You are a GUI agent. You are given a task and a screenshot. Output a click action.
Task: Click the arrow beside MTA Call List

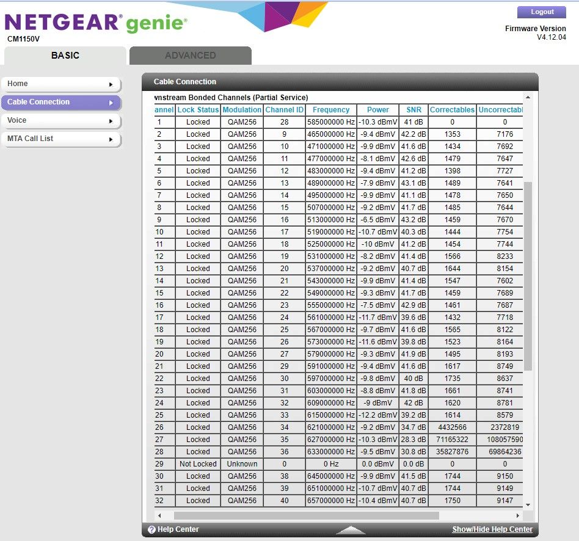pos(111,139)
